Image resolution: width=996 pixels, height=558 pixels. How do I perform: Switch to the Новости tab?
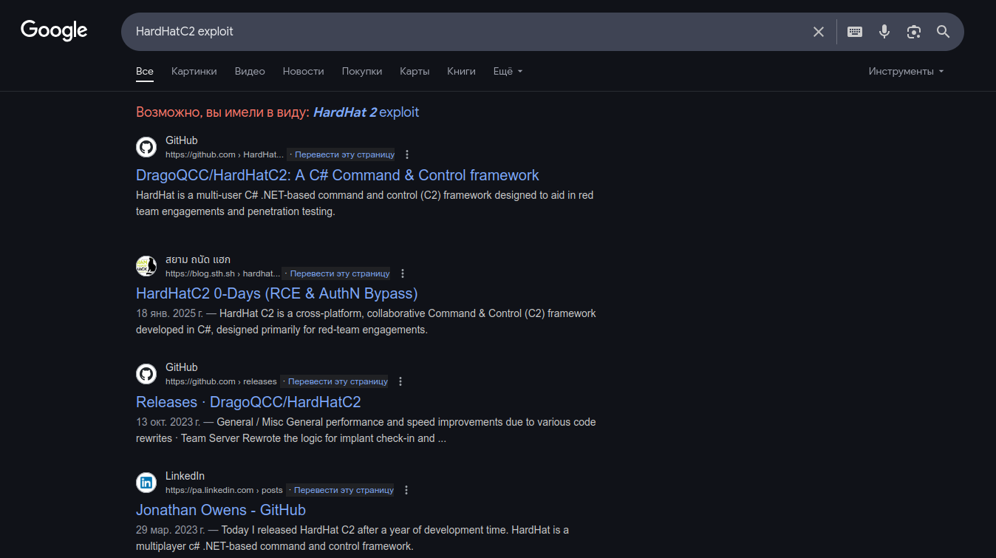pos(303,72)
